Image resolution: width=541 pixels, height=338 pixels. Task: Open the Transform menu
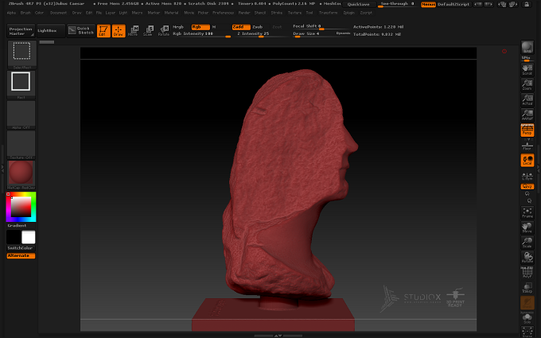click(328, 13)
